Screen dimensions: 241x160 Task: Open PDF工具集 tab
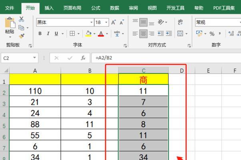click(x=224, y=8)
